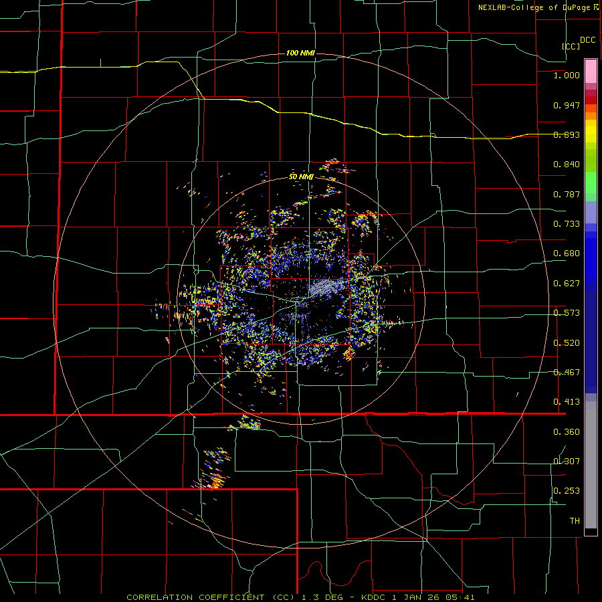This screenshot has height=602, width=602.
Task: Click the 0.573 scale value
Action: coord(567,313)
